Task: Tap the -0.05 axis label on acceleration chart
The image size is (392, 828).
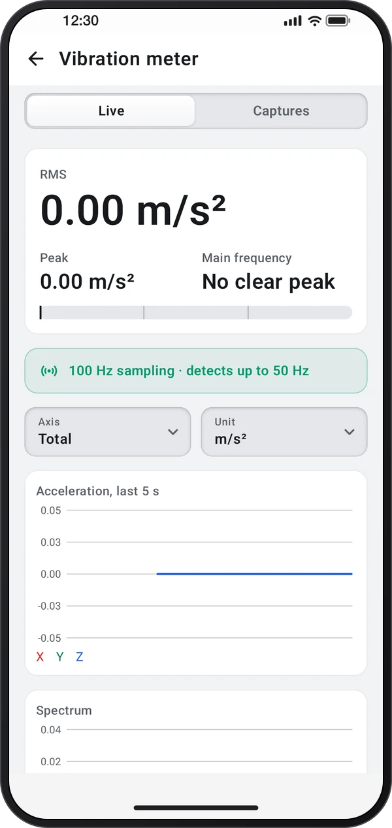Action: pos(49,638)
